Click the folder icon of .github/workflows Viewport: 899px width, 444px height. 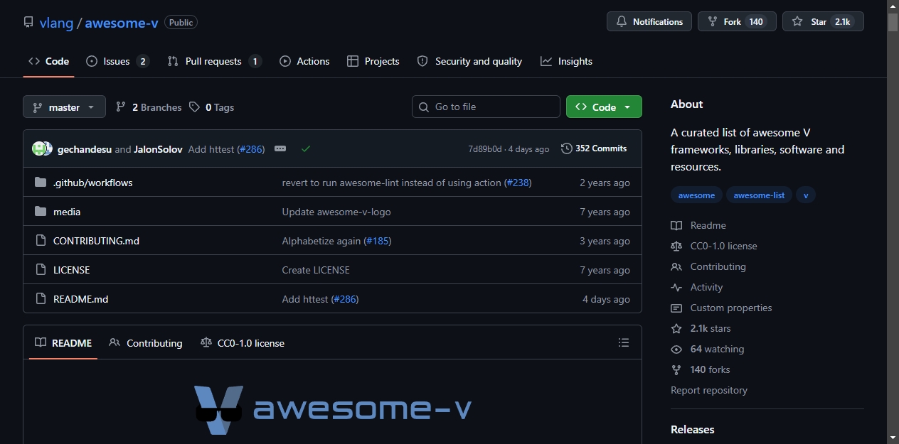click(41, 183)
